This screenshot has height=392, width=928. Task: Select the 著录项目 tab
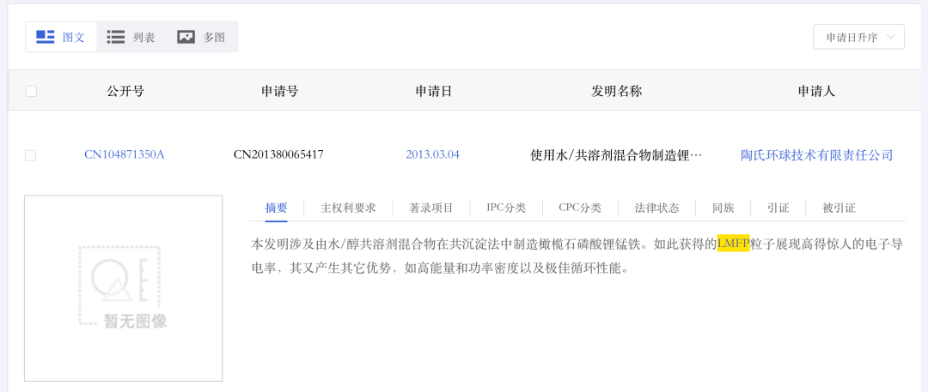(430, 208)
